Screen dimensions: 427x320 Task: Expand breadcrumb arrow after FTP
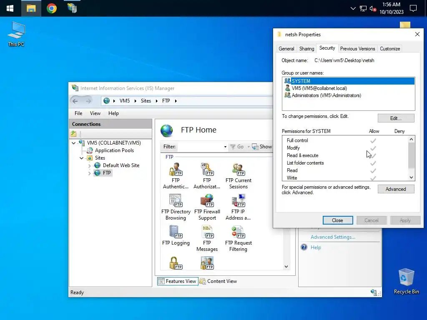[176, 101]
